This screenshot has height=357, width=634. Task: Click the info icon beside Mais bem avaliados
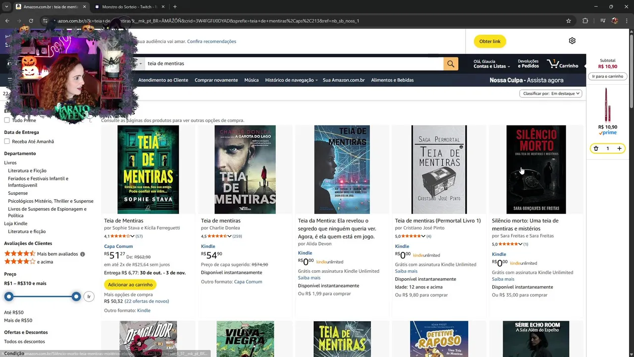tap(83, 254)
